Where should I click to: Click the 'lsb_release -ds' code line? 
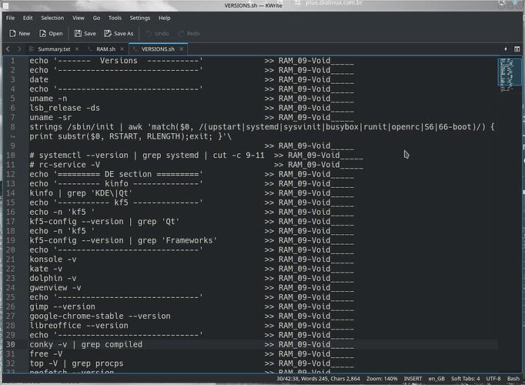[x=65, y=108]
